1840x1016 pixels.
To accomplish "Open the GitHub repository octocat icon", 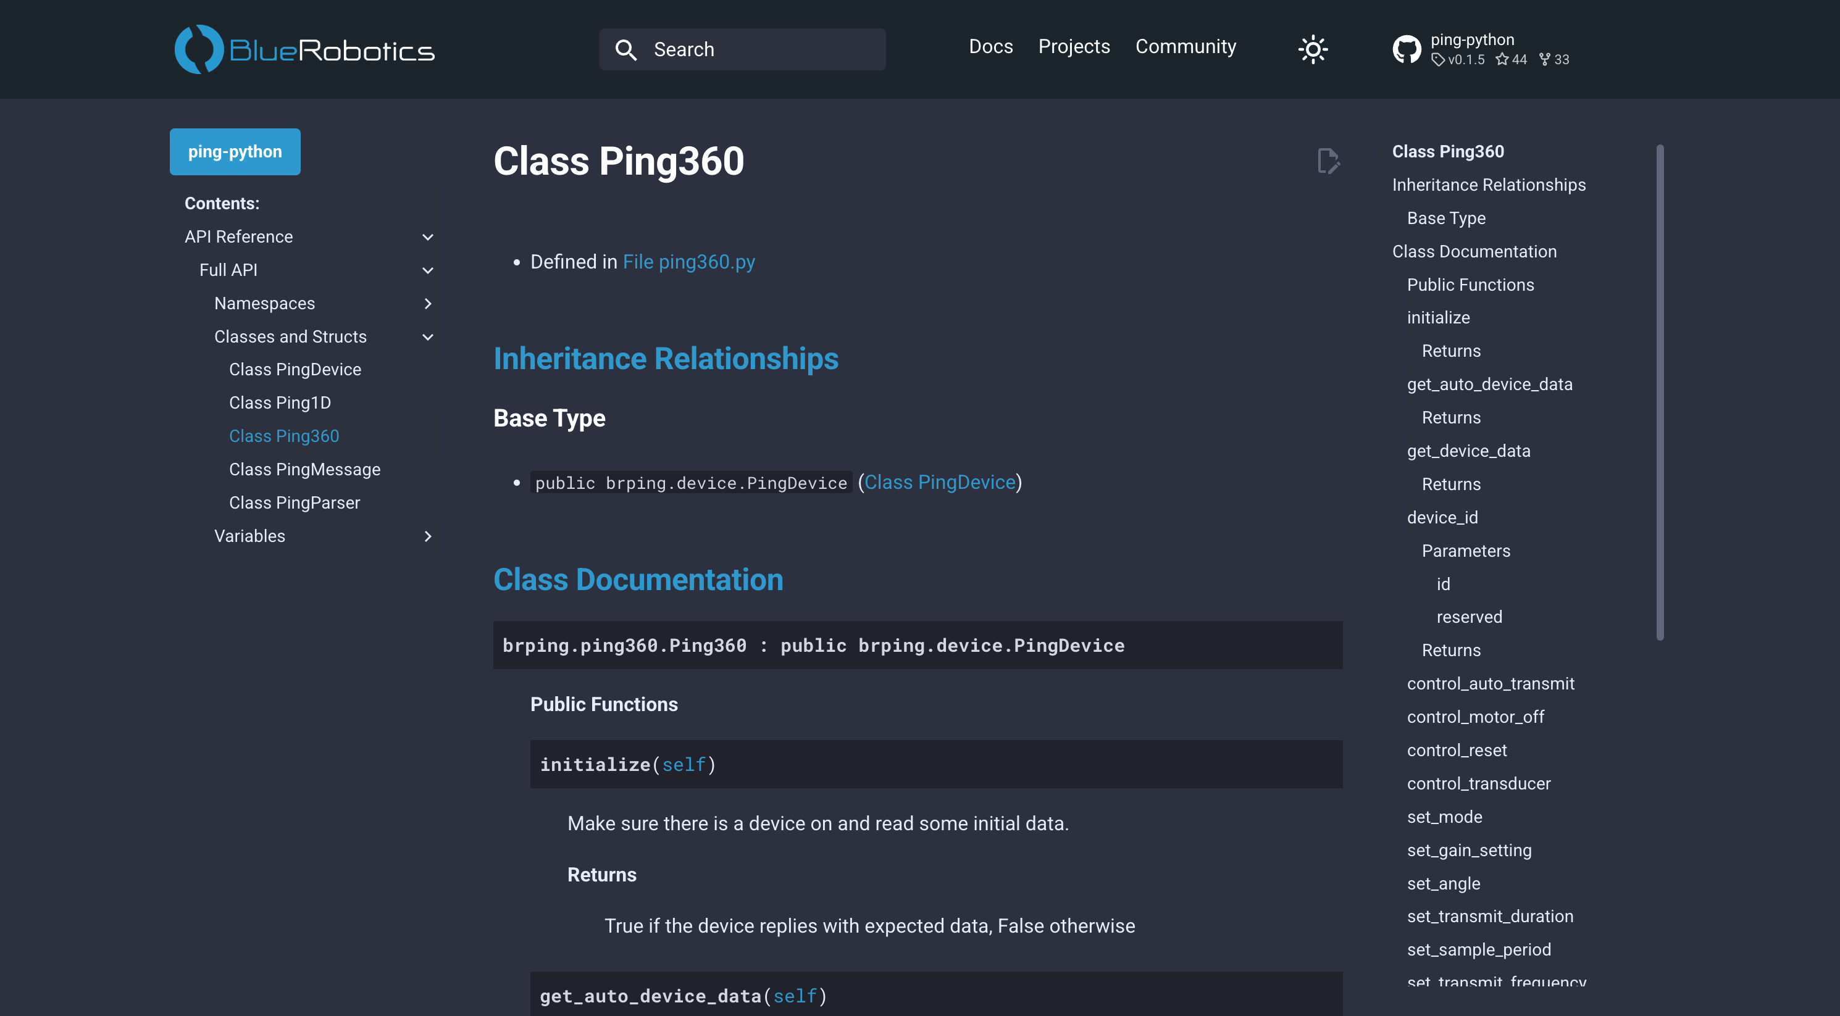I will (x=1407, y=49).
